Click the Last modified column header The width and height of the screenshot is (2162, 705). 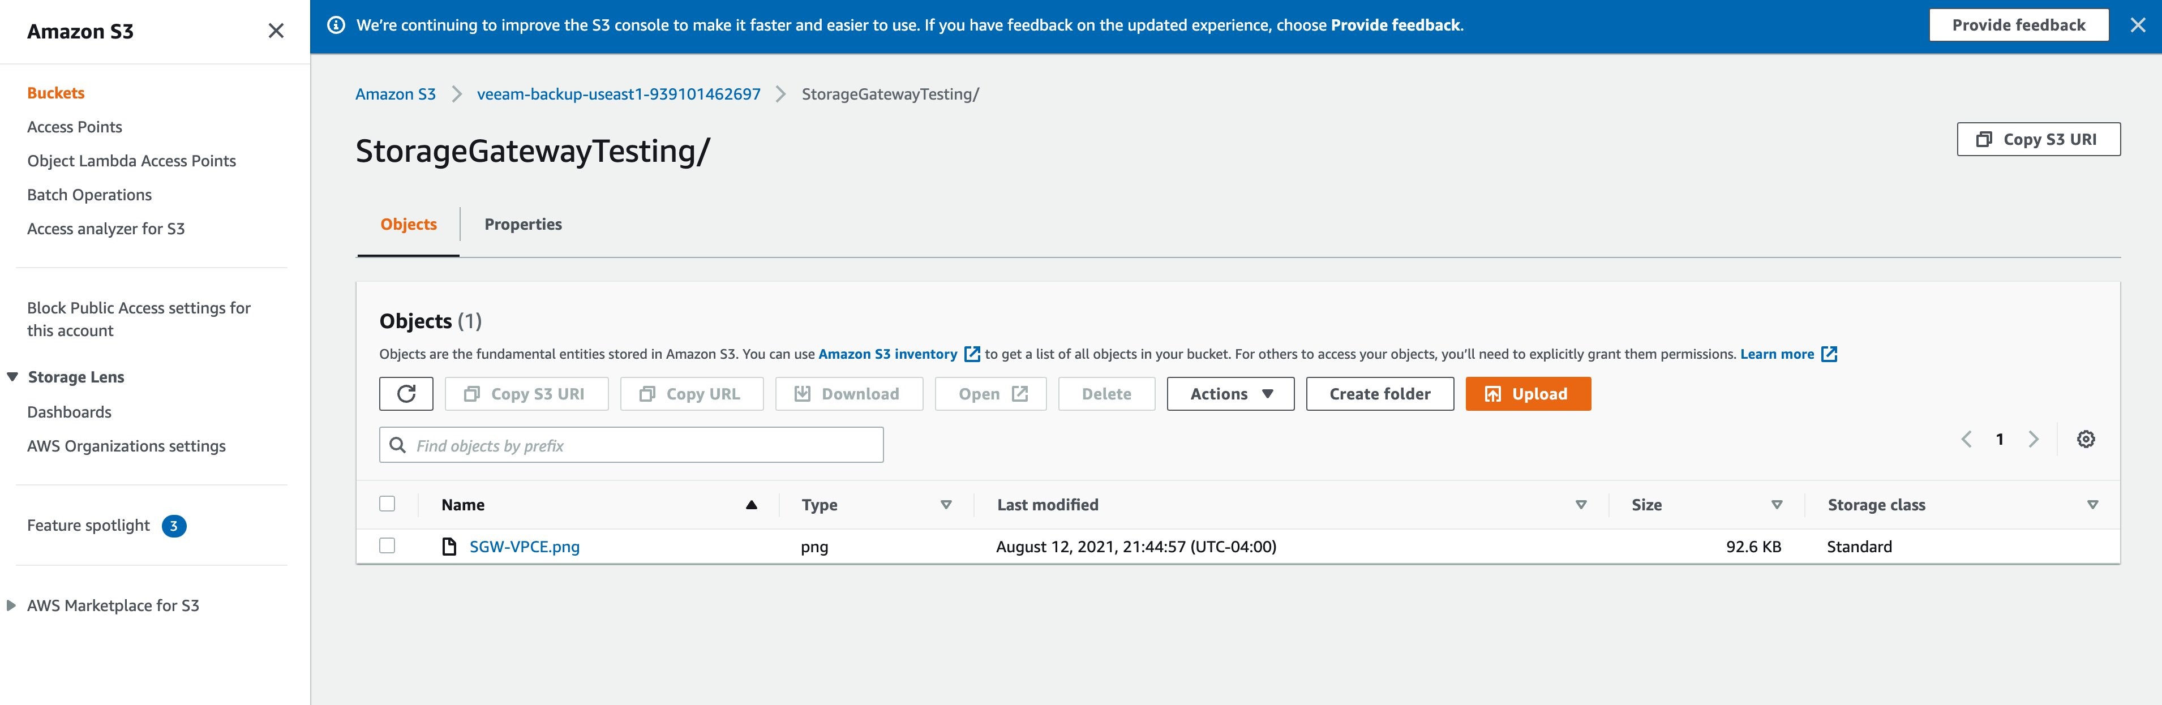1048,504
